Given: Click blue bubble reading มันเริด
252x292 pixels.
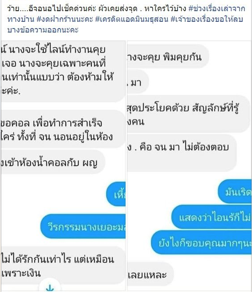Looking at the screenshot, I should click(x=235, y=192).
